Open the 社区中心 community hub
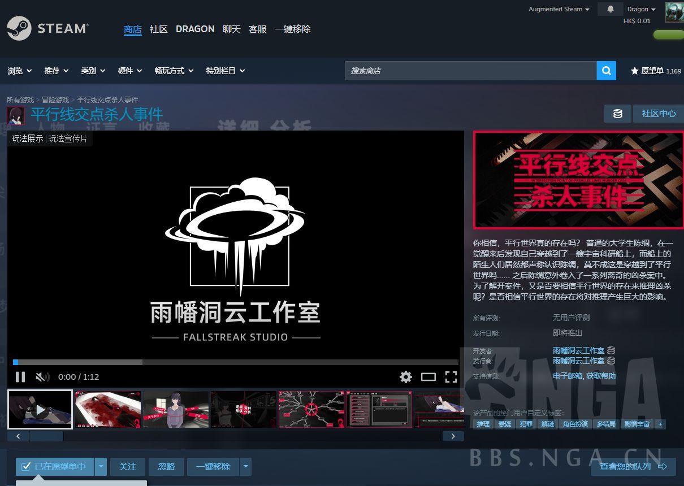This screenshot has width=684, height=486. (659, 114)
